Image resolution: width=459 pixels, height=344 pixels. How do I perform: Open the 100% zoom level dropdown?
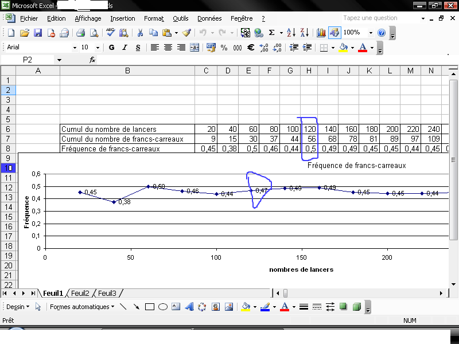tap(371, 33)
